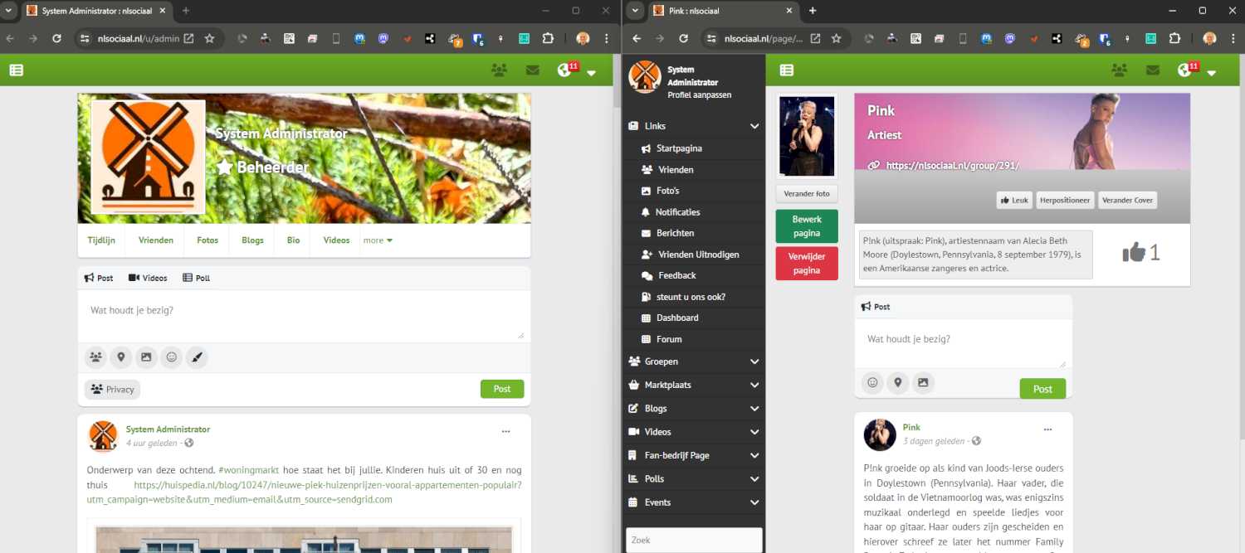Image resolution: width=1245 pixels, height=553 pixels.
Task: Click the emoji icon in Pink page composer
Action: (872, 382)
